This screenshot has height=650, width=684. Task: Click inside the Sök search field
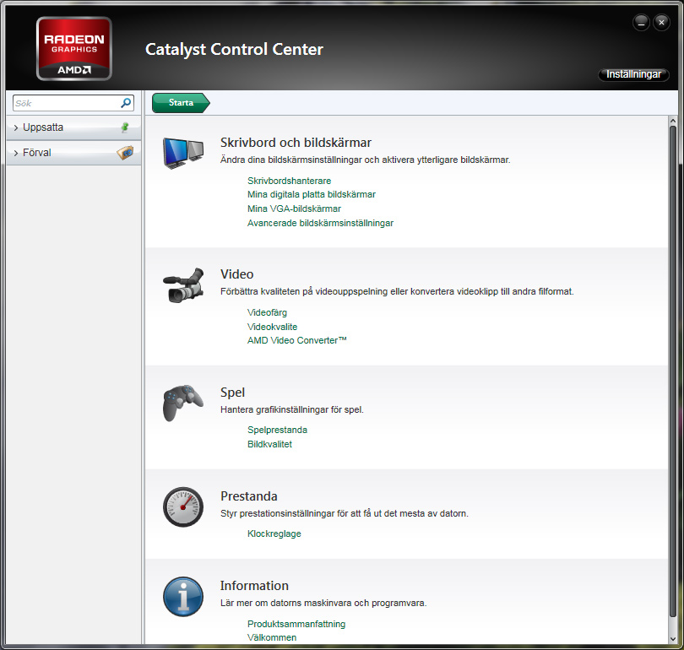65,103
